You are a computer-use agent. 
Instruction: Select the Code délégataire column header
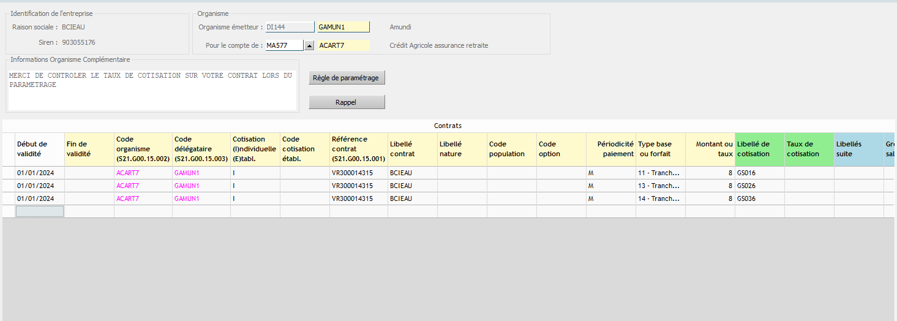pyautogui.click(x=201, y=149)
